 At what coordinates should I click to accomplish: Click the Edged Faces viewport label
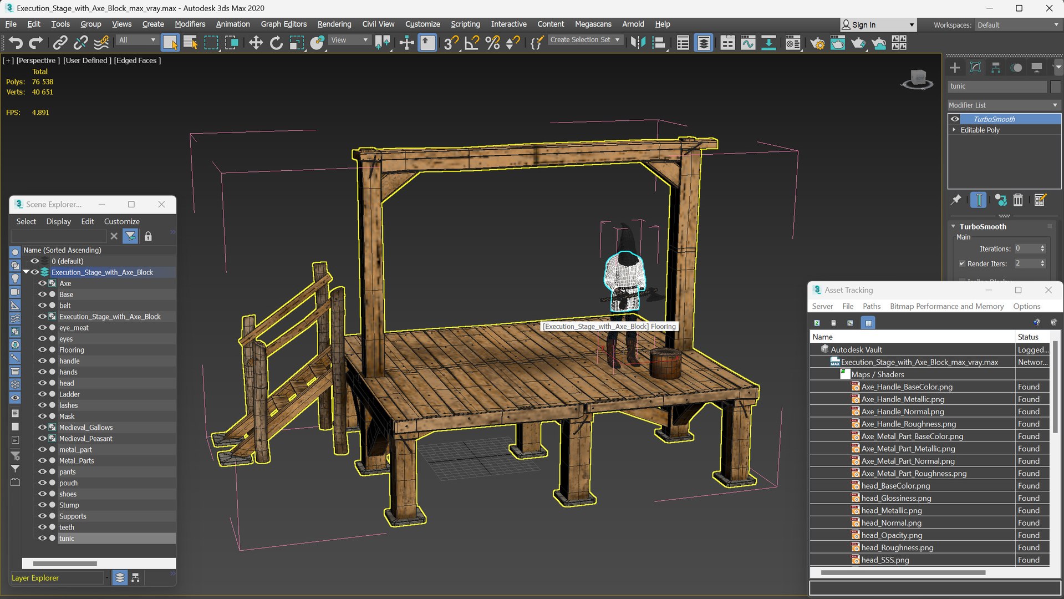[137, 60]
